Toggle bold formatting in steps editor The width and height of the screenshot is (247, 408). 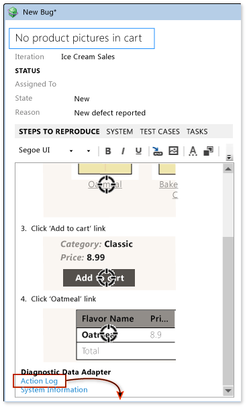[108, 151]
